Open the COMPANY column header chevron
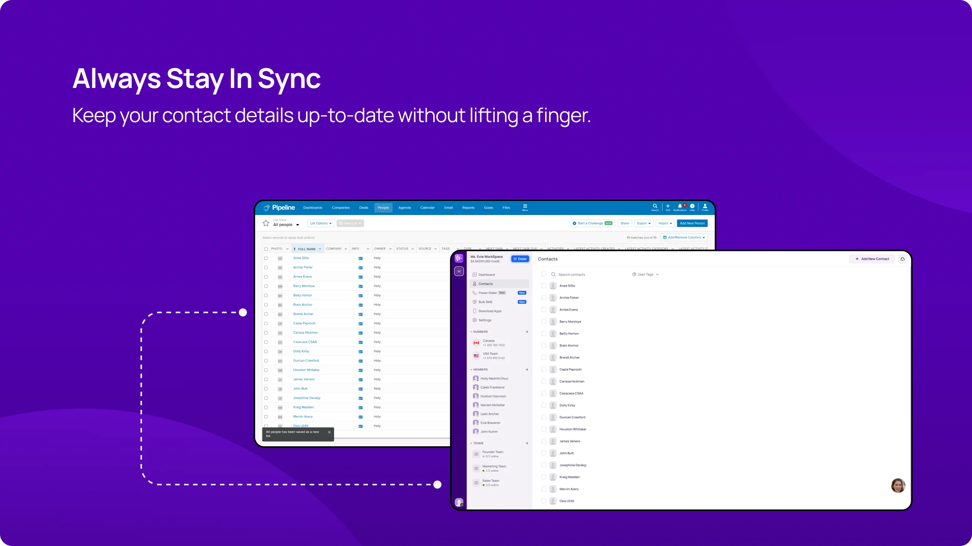 [346, 249]
